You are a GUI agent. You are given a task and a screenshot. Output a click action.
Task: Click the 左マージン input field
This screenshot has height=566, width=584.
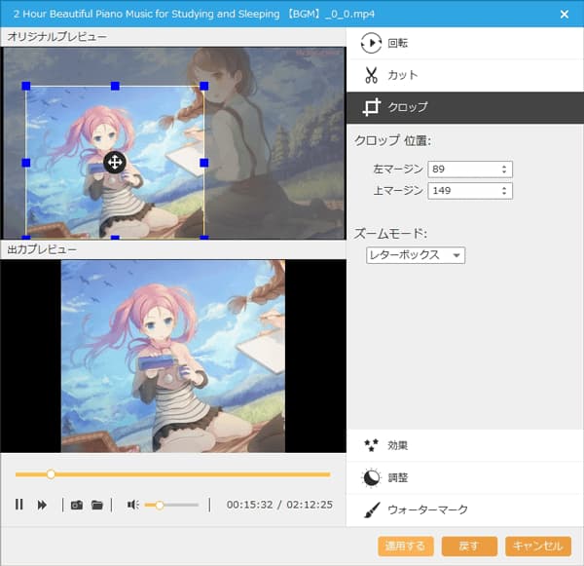click(x=470, y=170)
